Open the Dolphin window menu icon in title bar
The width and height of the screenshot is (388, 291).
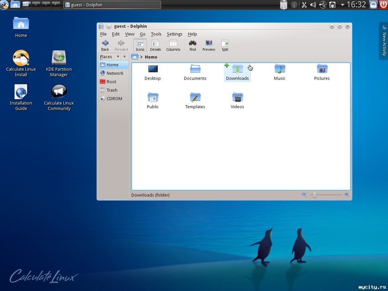(101, 26)
